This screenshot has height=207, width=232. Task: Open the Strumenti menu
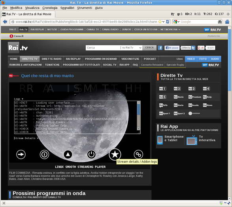click(85, 8)
